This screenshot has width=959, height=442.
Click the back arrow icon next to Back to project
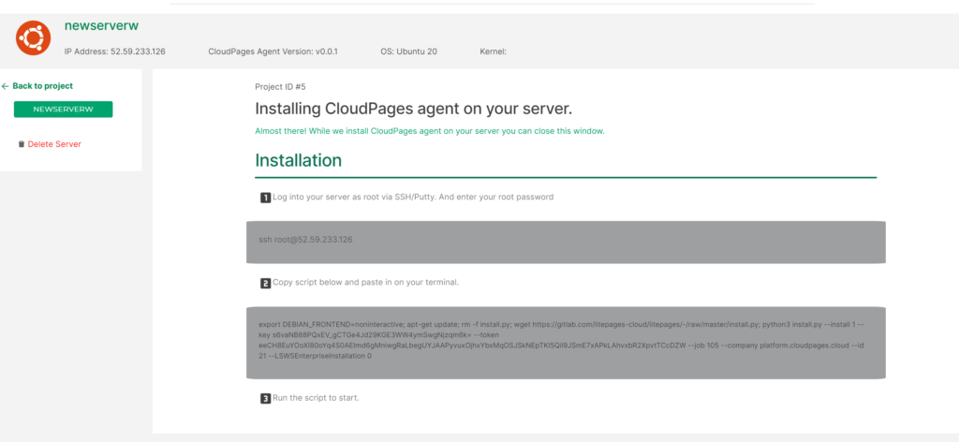5,86
